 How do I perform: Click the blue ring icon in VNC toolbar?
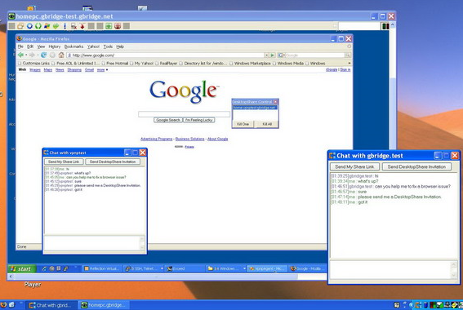click(x=29, y=26)
